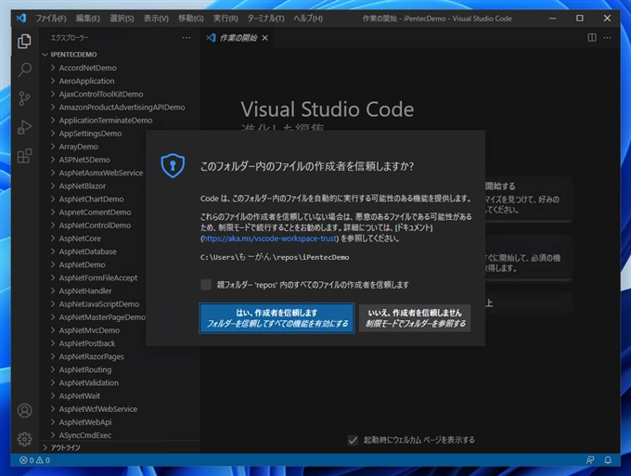The height and width of the screenshot is (476, 631).
Task: Open the Run and Debug view icon
Action: pos(24,127)
